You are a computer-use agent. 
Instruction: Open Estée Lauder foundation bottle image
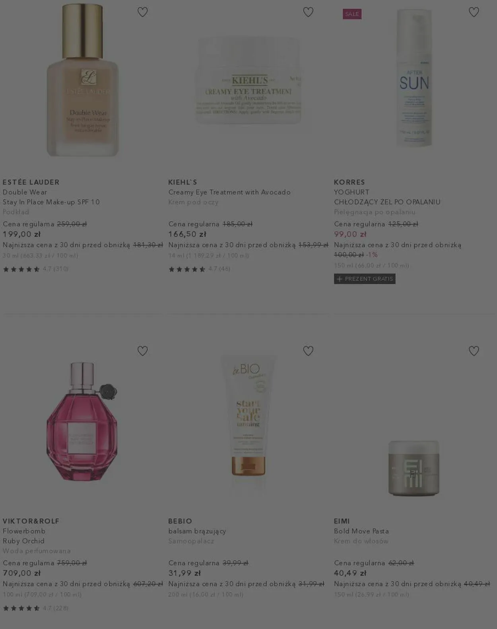click(83, 80)
